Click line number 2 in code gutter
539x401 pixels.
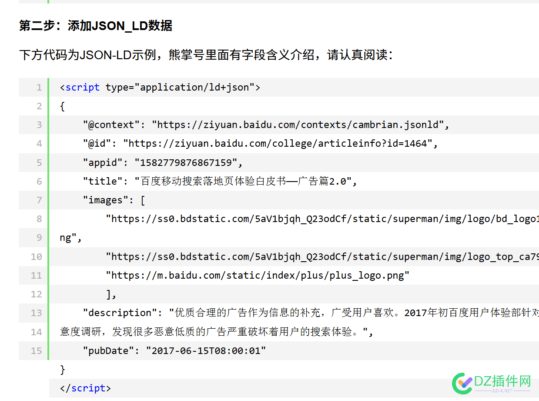pos(39,106)
